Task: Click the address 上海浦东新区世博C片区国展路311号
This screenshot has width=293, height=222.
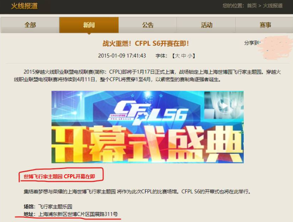Action: pos(78,214)
